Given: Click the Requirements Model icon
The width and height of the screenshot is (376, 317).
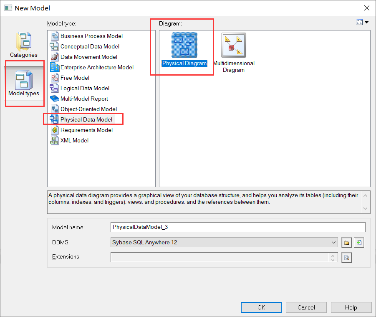Looking at the screenshot, I should 54,130.
